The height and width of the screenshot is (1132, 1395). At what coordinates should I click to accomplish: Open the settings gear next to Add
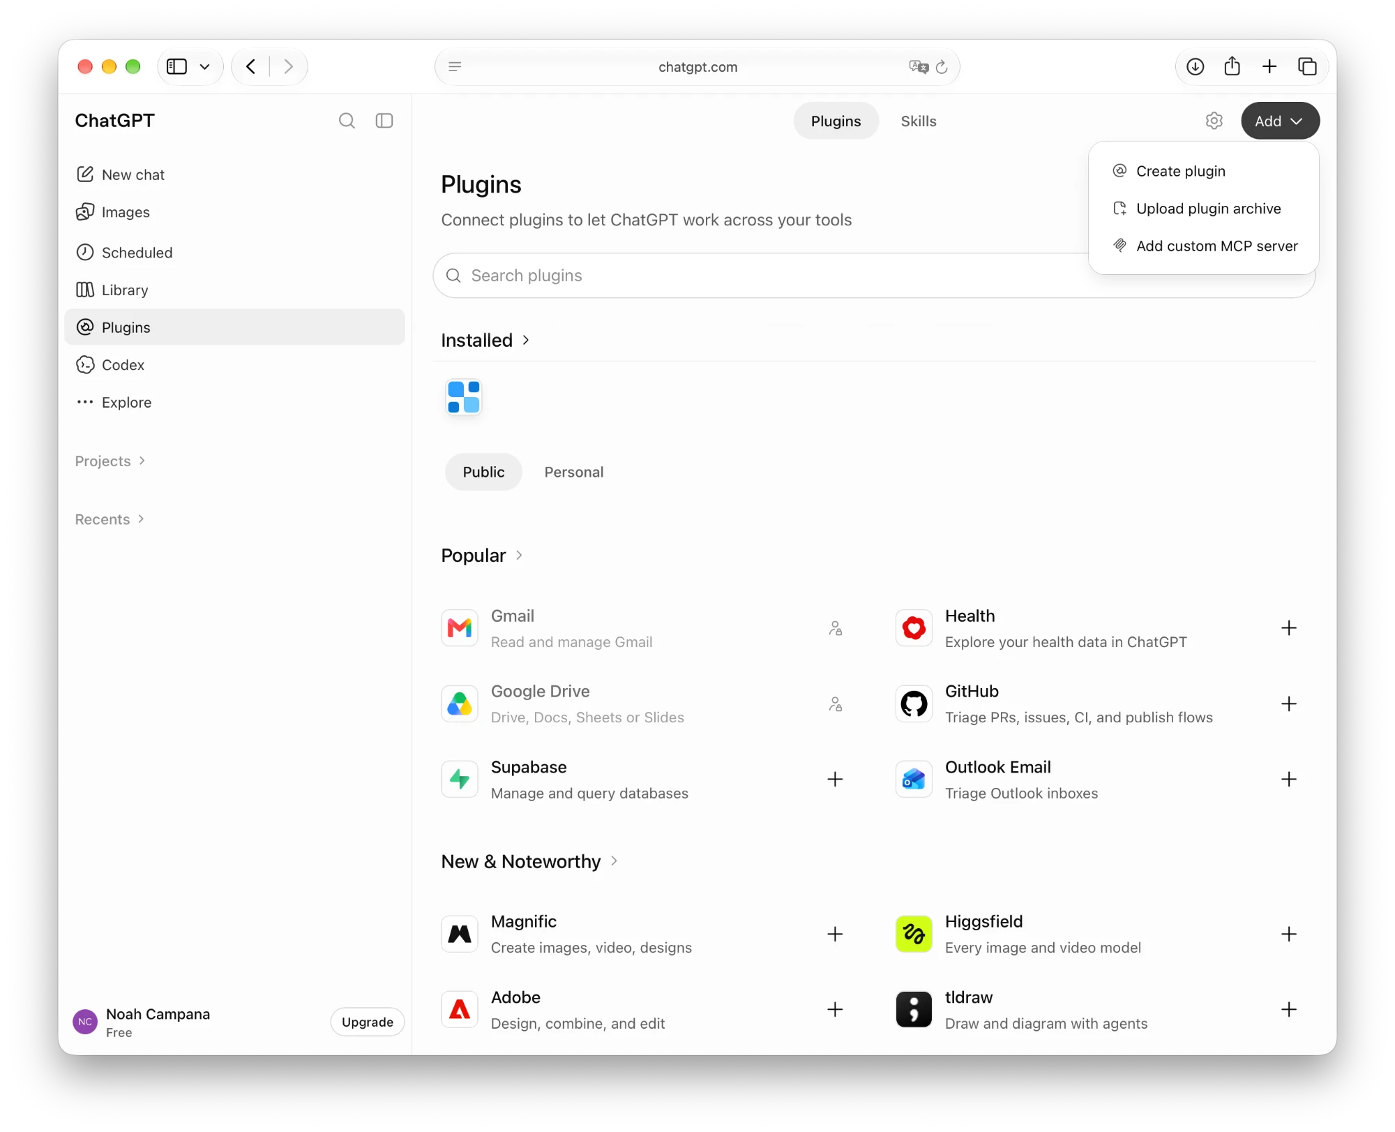coord(1214,121)
